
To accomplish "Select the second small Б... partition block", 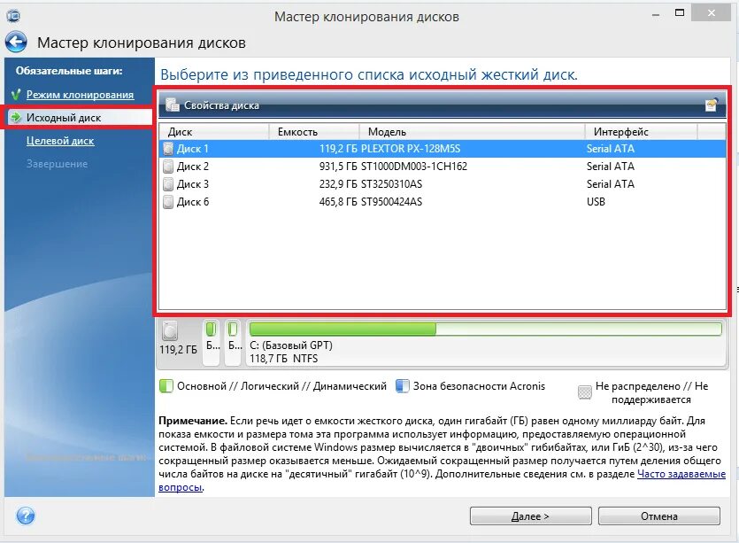I will pos(233,343).
